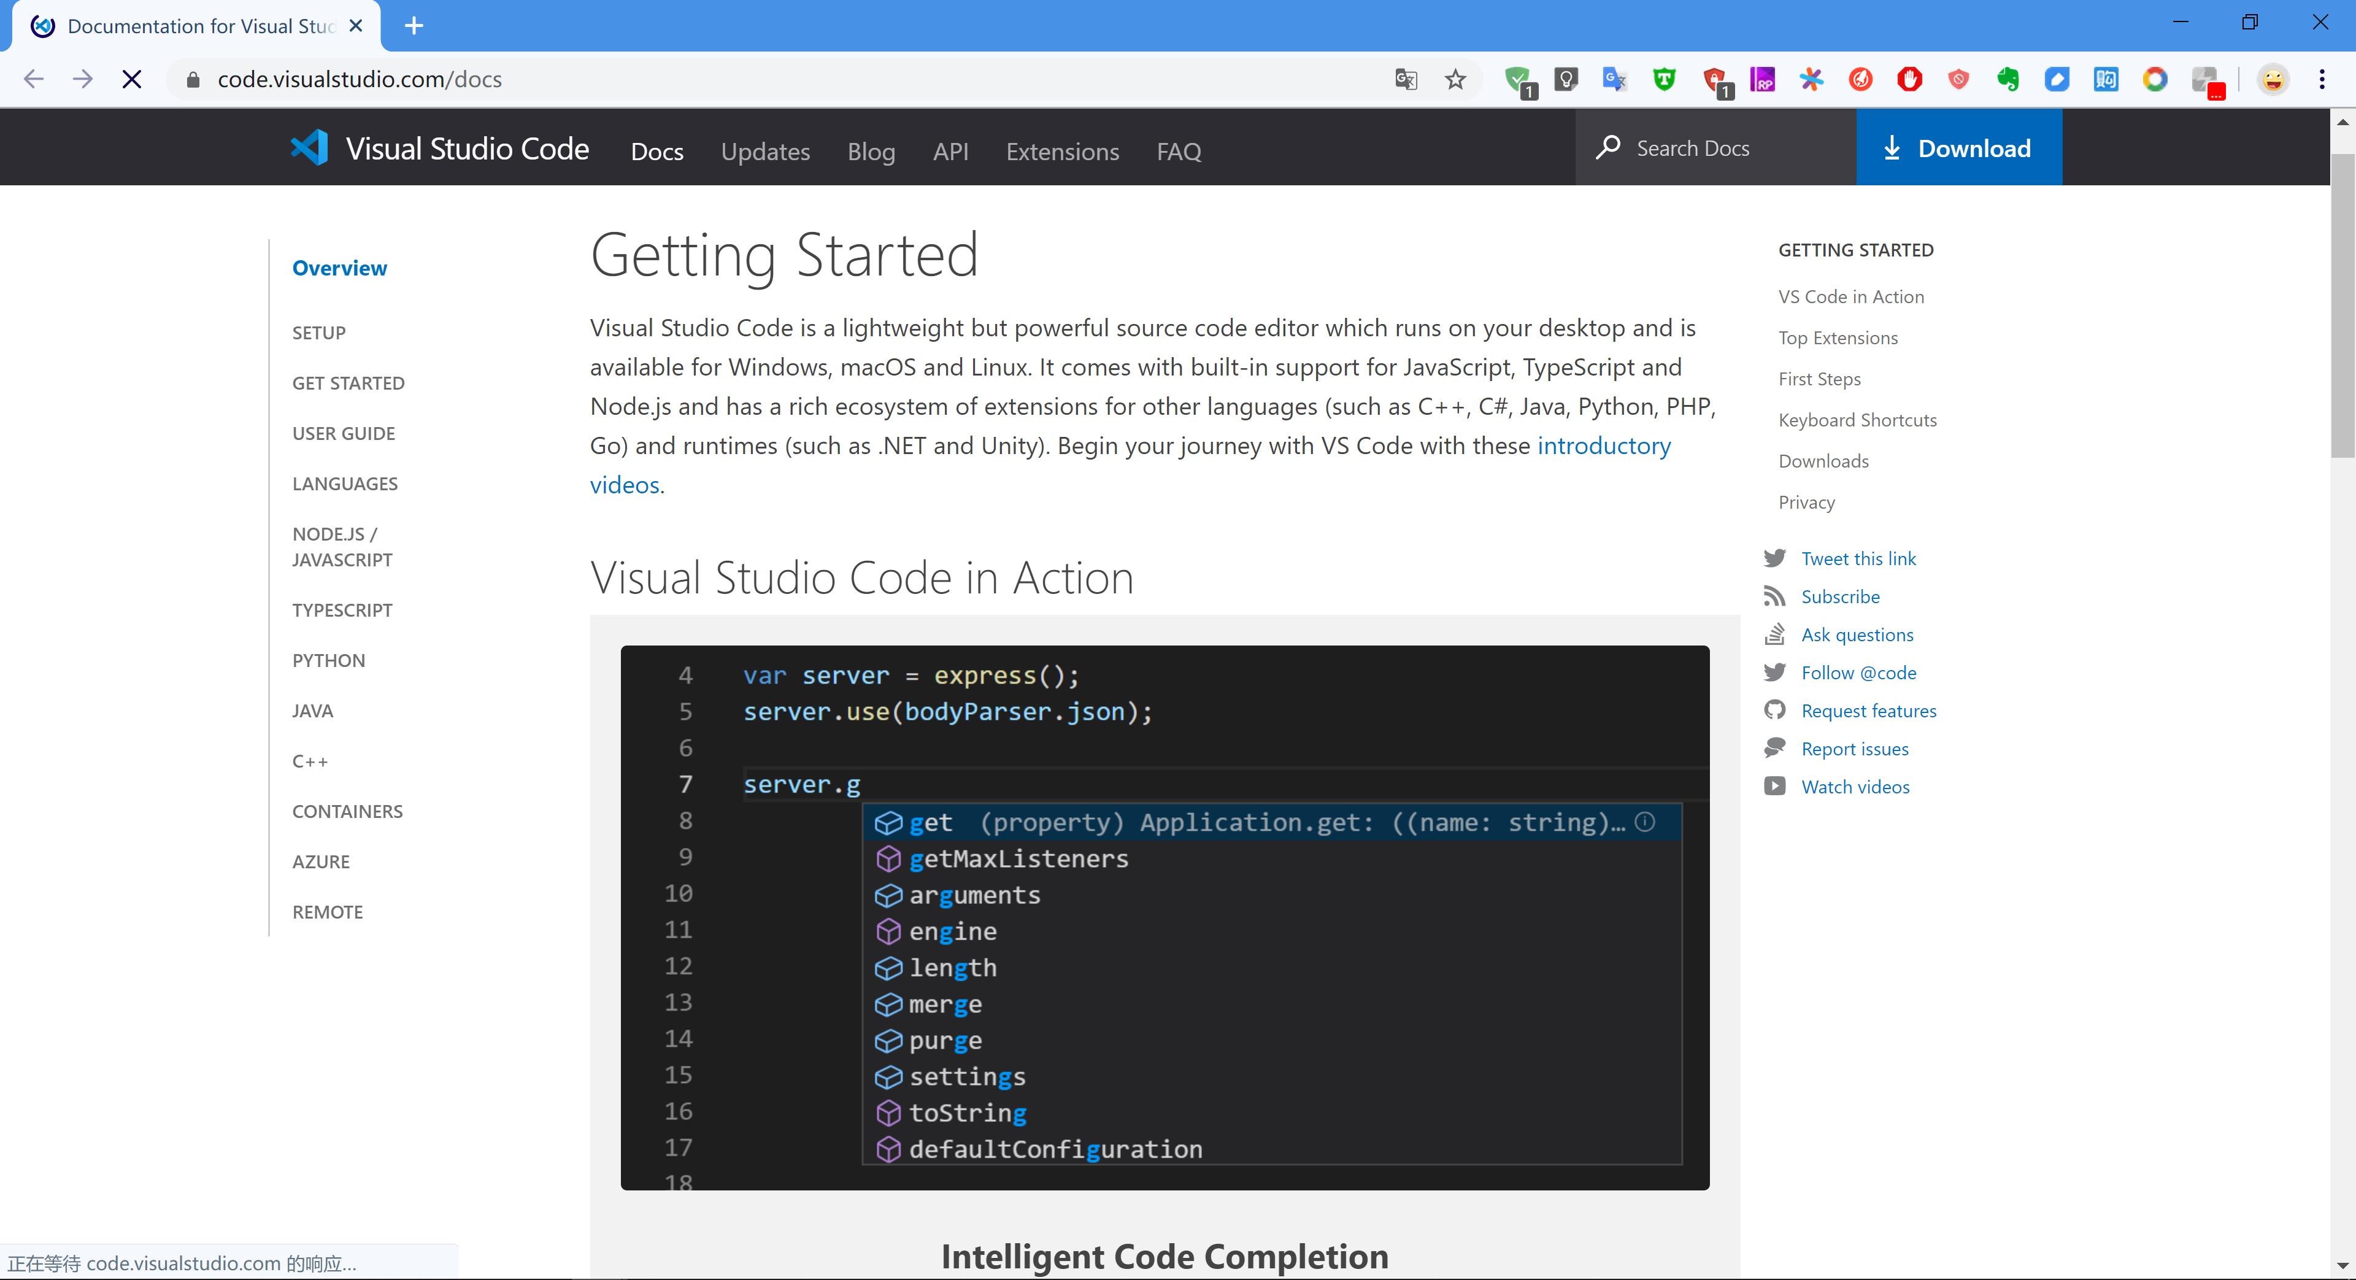Click the Tweet this link link
Screen dimensions: 2356x1280
tap(1858, 558)
